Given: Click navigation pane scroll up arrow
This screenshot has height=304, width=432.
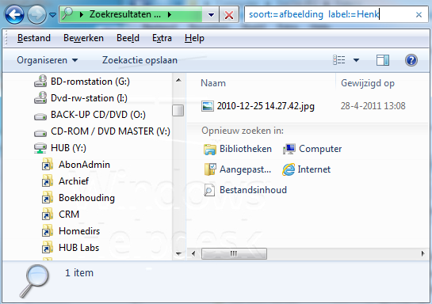Looking at the screenshot, I should point(178,80).
